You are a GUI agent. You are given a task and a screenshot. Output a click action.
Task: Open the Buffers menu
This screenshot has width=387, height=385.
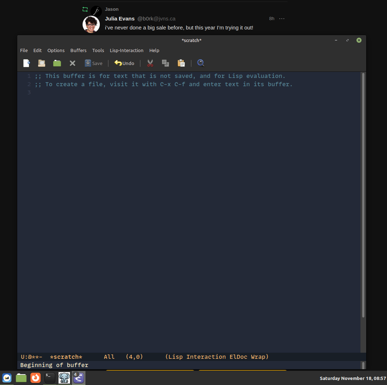pyautogui.click(x=79, y=50)
